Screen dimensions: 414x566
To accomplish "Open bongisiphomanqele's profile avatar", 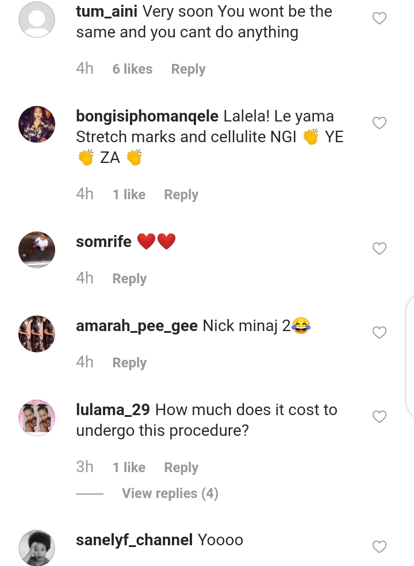I will [x=37, y=124].
